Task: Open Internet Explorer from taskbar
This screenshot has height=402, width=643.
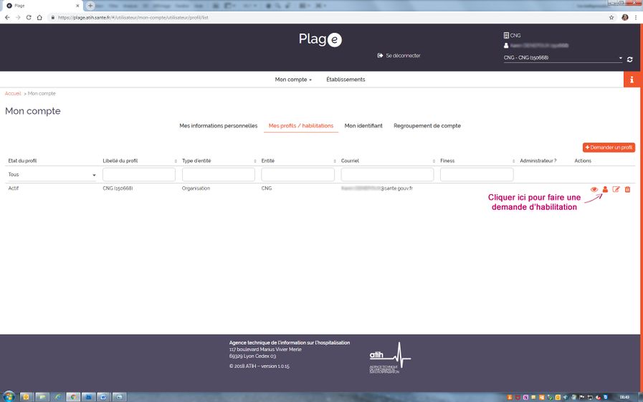Action: click(58, 397)
